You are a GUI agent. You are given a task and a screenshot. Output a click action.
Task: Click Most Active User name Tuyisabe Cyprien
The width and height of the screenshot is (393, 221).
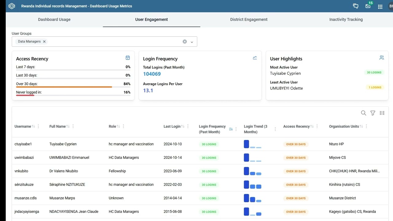285,73
